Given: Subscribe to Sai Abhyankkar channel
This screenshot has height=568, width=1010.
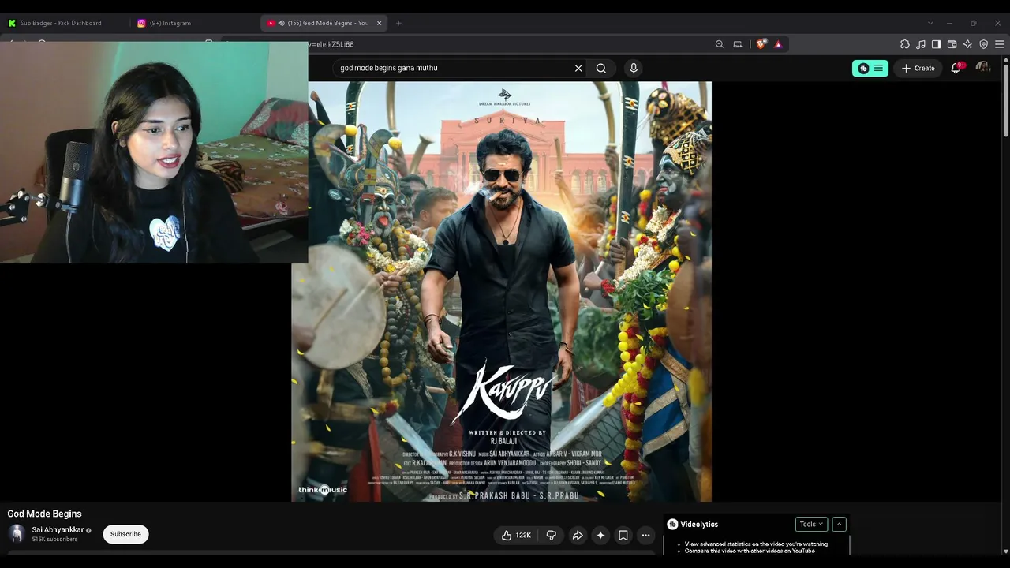Looking at the screenshot, I should [125, 534].
